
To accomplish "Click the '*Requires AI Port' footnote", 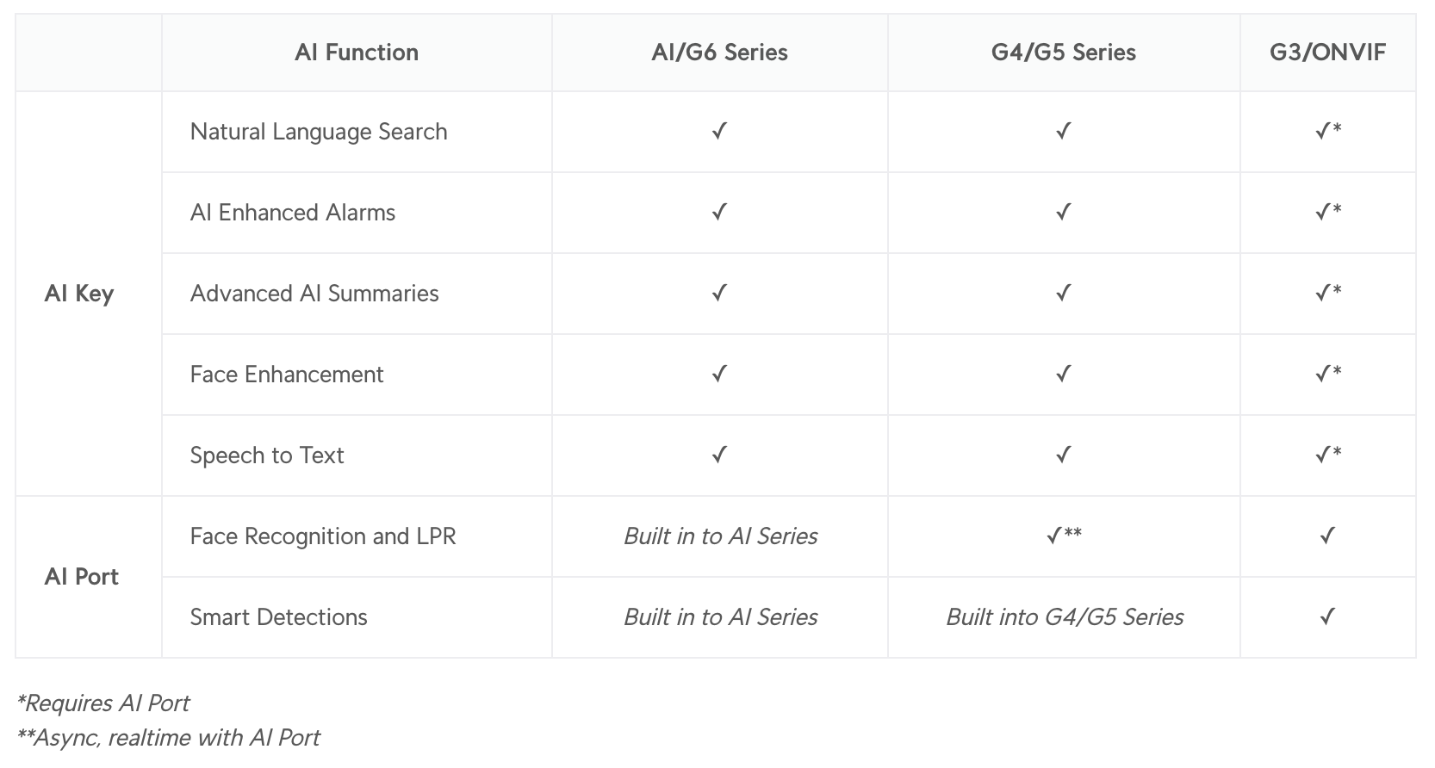I will 103,703.
